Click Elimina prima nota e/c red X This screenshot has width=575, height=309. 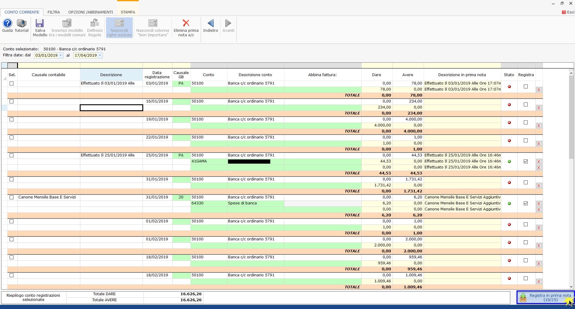[x=186, y=23]
